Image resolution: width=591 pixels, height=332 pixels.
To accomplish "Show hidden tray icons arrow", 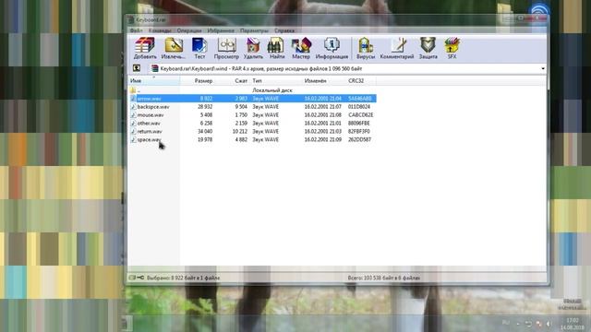I will click(x=518, y=324).
